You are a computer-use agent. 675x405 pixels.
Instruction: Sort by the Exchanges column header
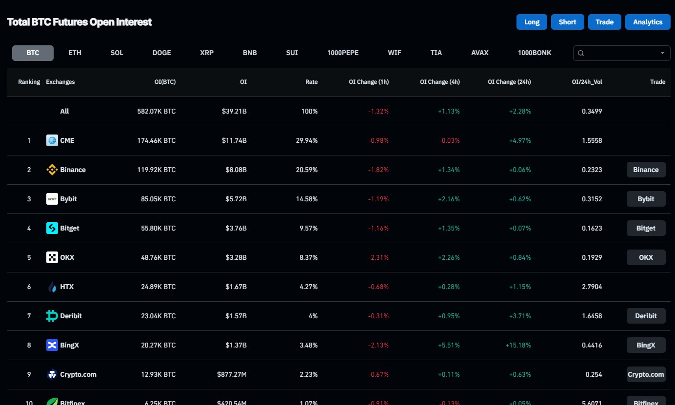(60, 82)
